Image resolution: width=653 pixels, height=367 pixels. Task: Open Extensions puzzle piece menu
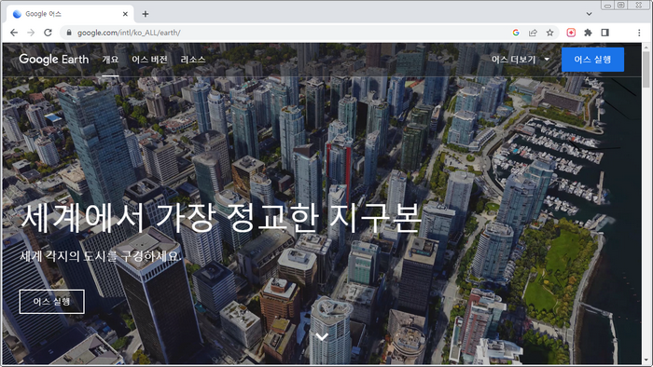coord(588,33)
